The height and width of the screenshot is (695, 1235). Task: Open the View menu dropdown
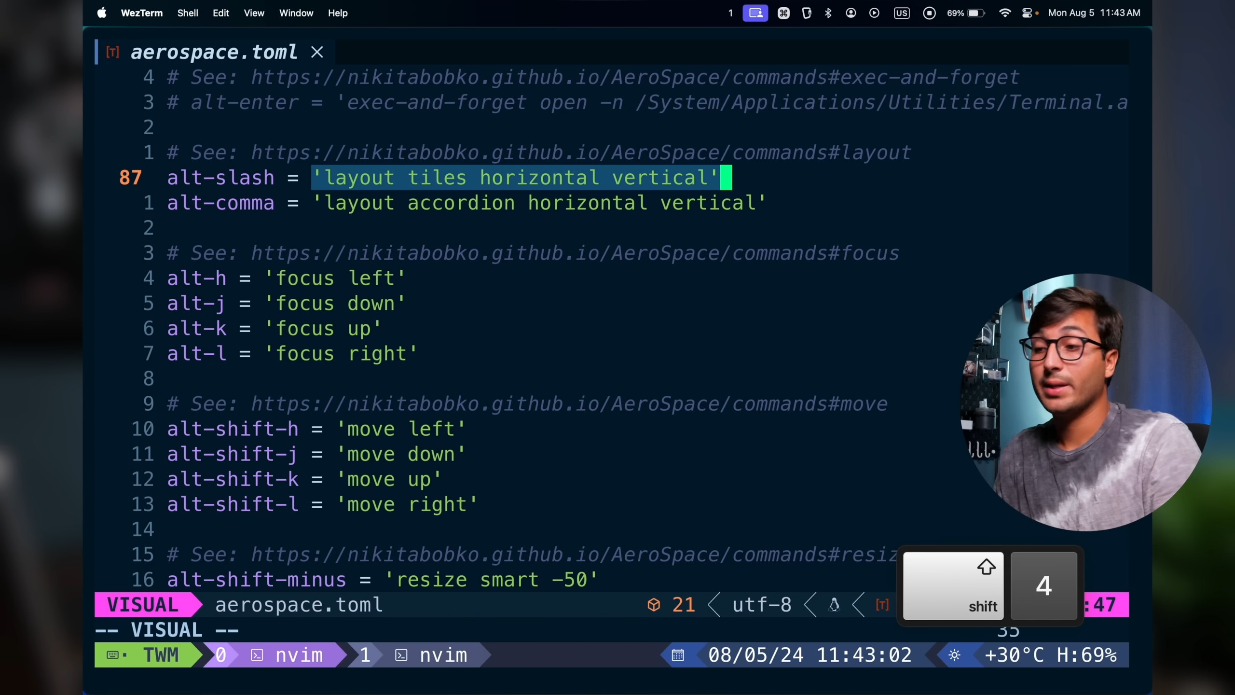254,13
